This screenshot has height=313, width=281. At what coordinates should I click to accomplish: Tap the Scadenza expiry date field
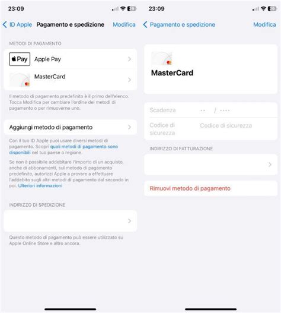click(210, 110)
